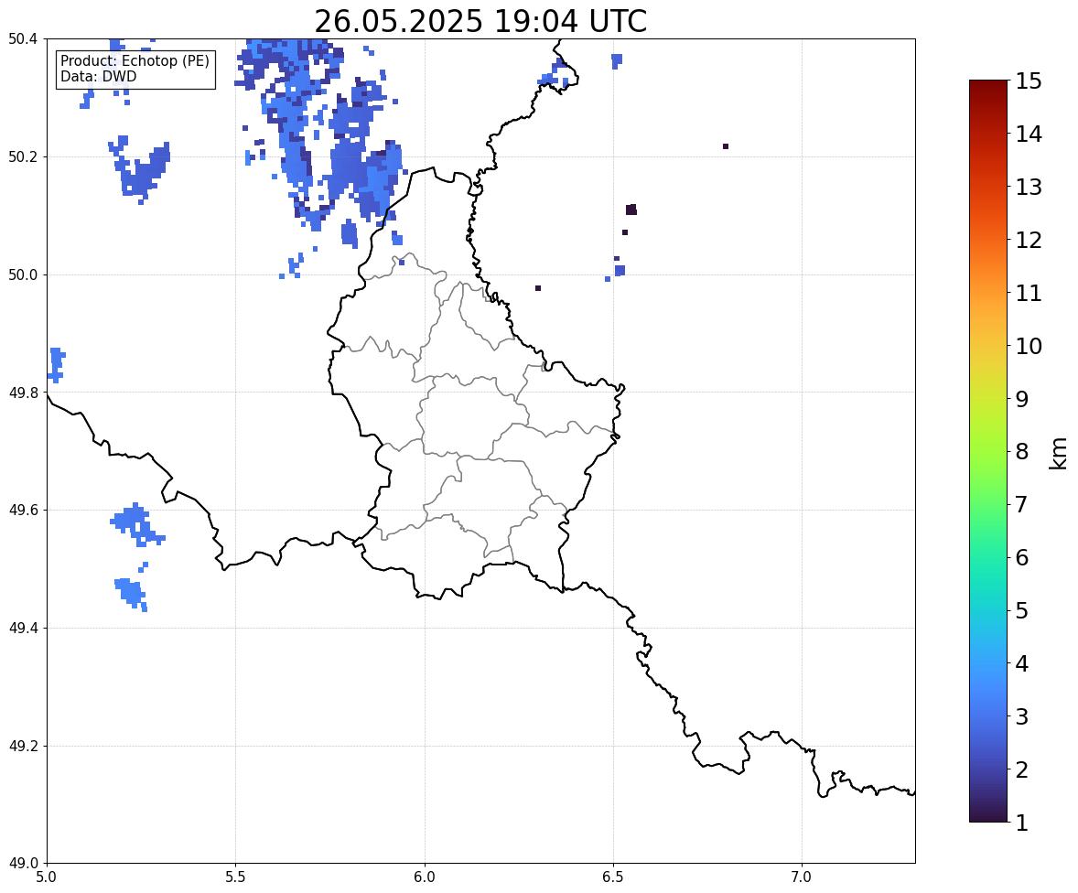Click the colorbar tick label 8
The height and width of the screenshot is (893, 1078).
[x=1022, y=451]
